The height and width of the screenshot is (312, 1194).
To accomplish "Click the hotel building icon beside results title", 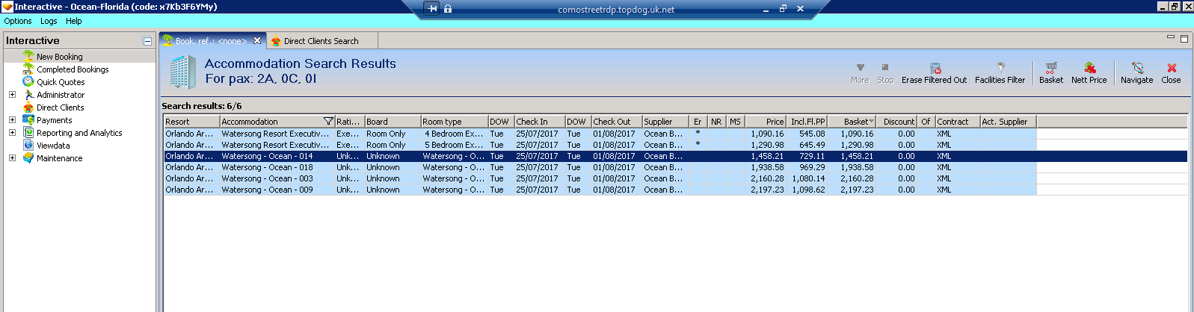I will coord(182,72).
